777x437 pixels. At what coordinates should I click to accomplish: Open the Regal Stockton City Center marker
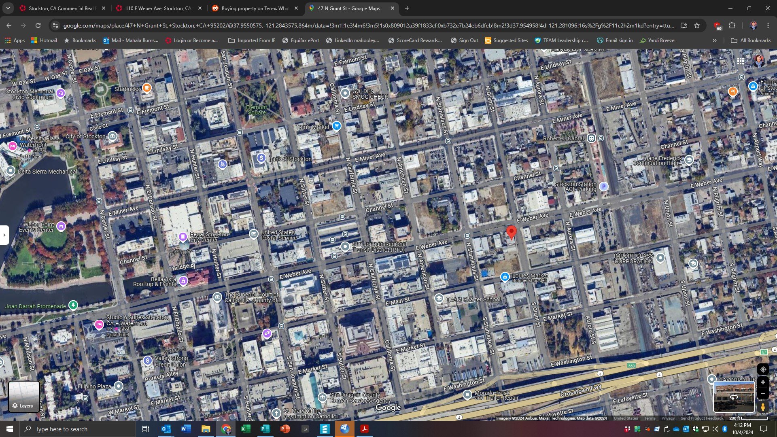pyautogui.click(x=183, y=236)
